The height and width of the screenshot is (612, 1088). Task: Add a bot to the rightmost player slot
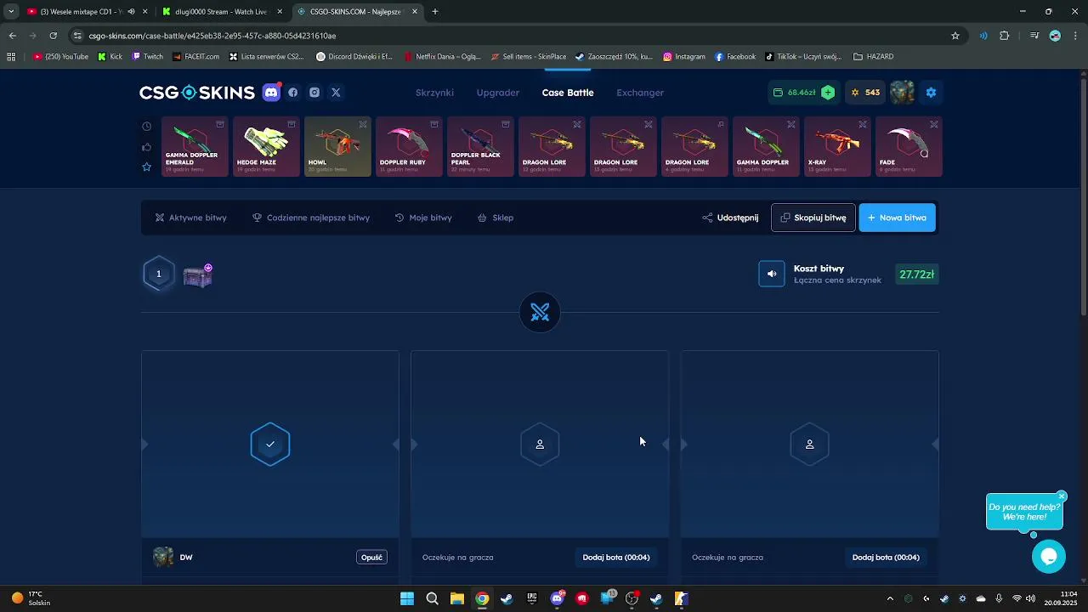click(x=886, y=558)
